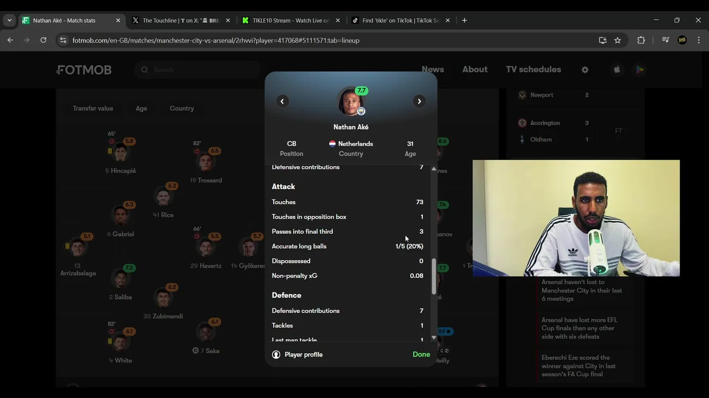Click the Done button
This screenshot has height=398, width=709.
421,354
